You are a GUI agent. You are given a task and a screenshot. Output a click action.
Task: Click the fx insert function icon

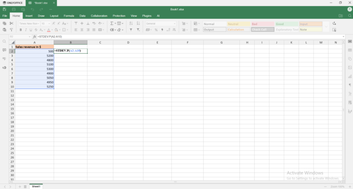tap(34, 37)
